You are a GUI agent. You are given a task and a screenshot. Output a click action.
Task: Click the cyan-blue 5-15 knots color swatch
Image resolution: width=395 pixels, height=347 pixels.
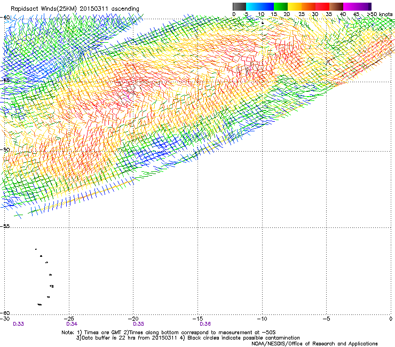coord(260,6)
